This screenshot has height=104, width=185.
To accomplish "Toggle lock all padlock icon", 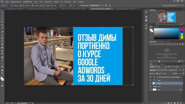I will pyautogui.click(x=165, y=74).
